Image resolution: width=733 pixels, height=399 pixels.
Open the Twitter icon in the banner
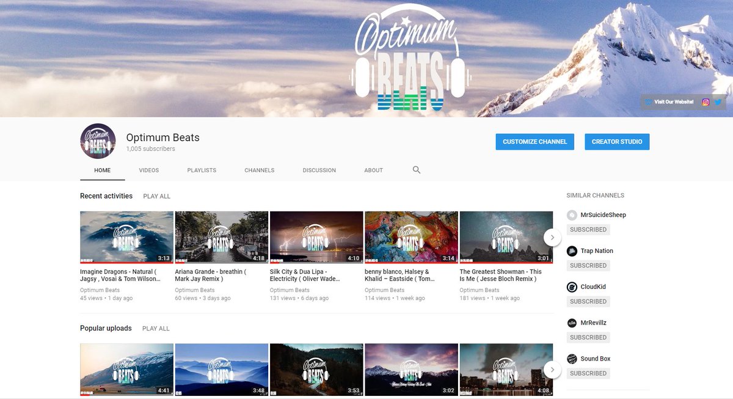718,102
